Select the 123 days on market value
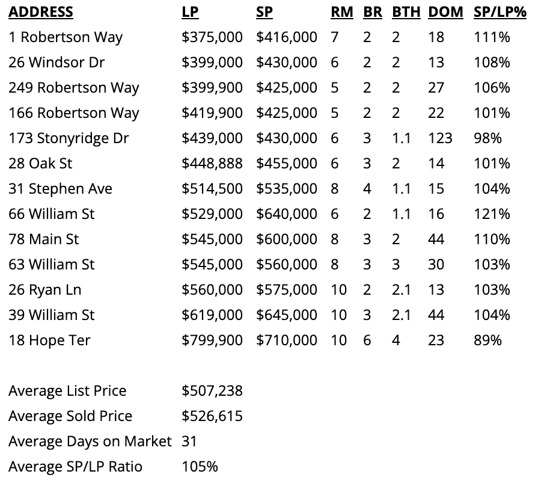Viewport: 553px width, 486px height. point(440,138)
